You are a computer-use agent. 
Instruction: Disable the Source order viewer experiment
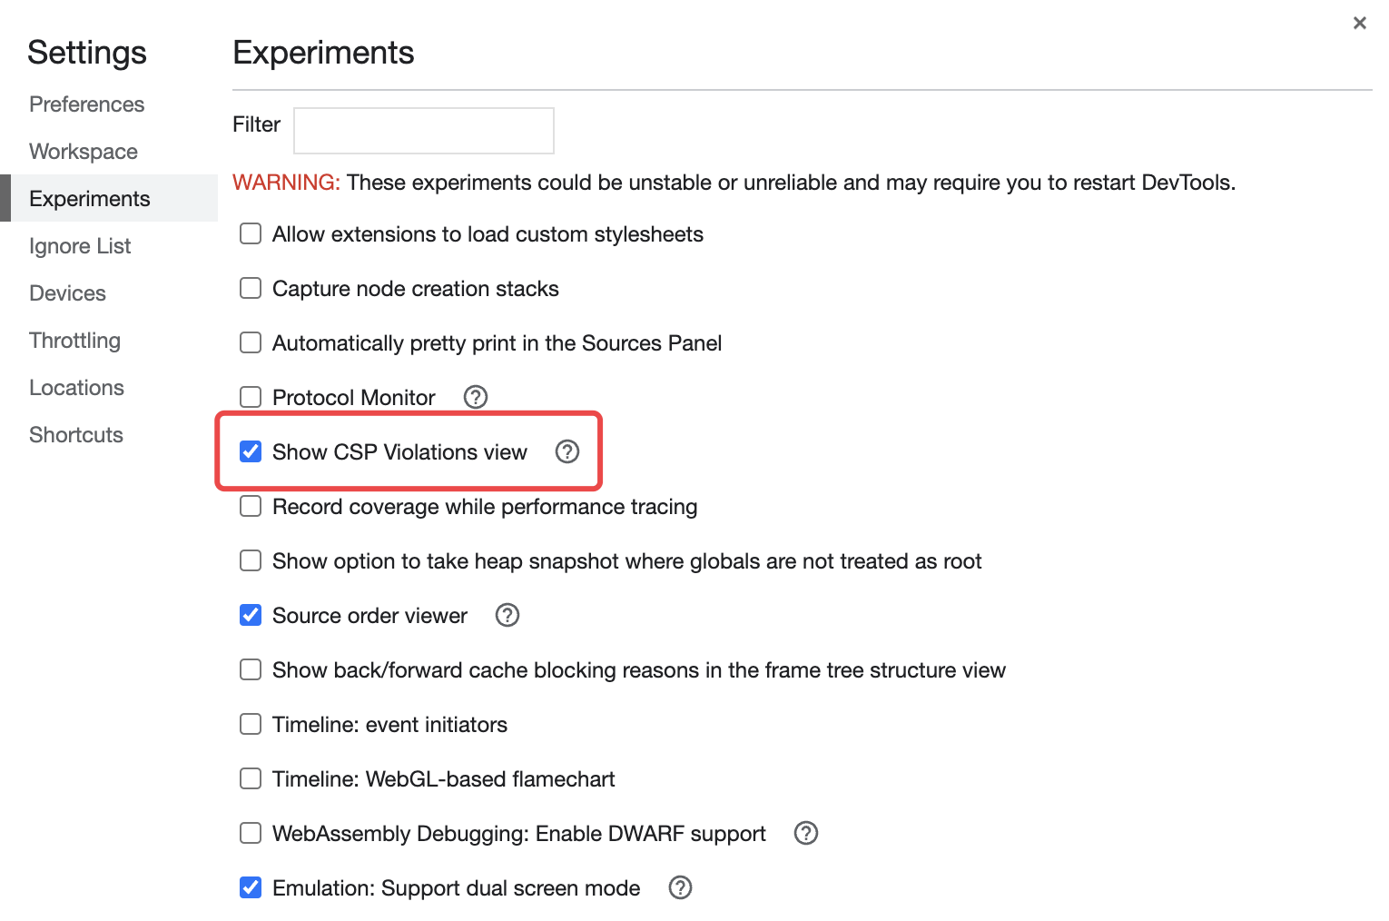click(251, 615)
